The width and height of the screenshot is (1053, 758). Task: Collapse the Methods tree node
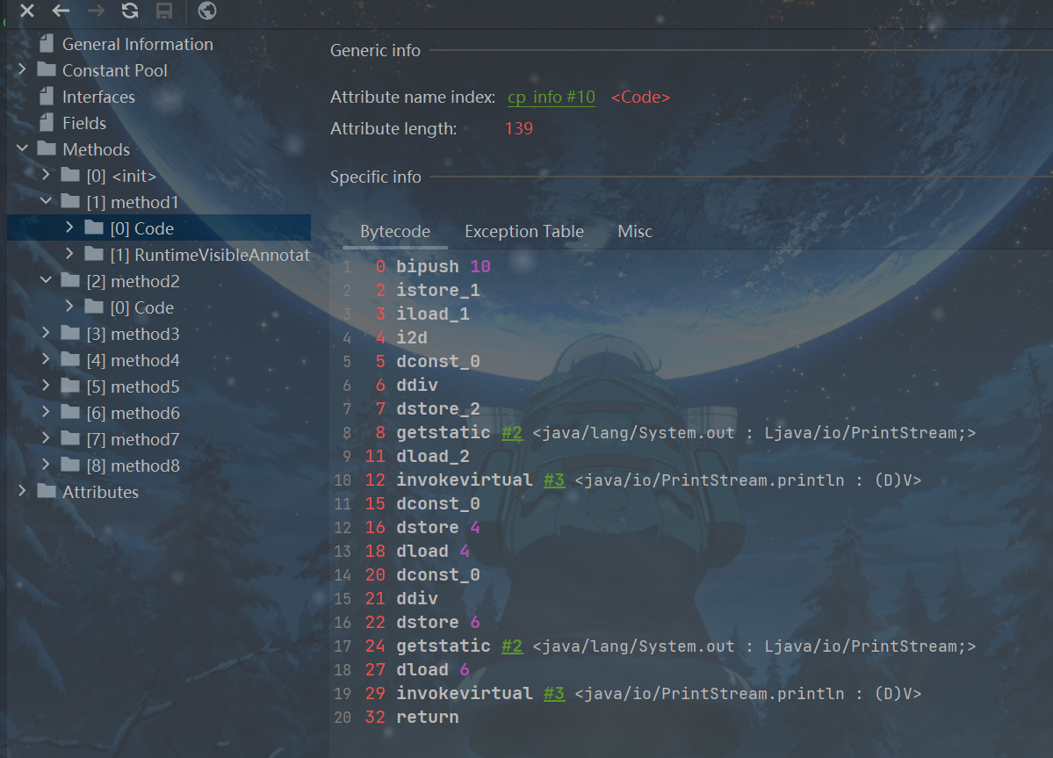coord(22,149)
